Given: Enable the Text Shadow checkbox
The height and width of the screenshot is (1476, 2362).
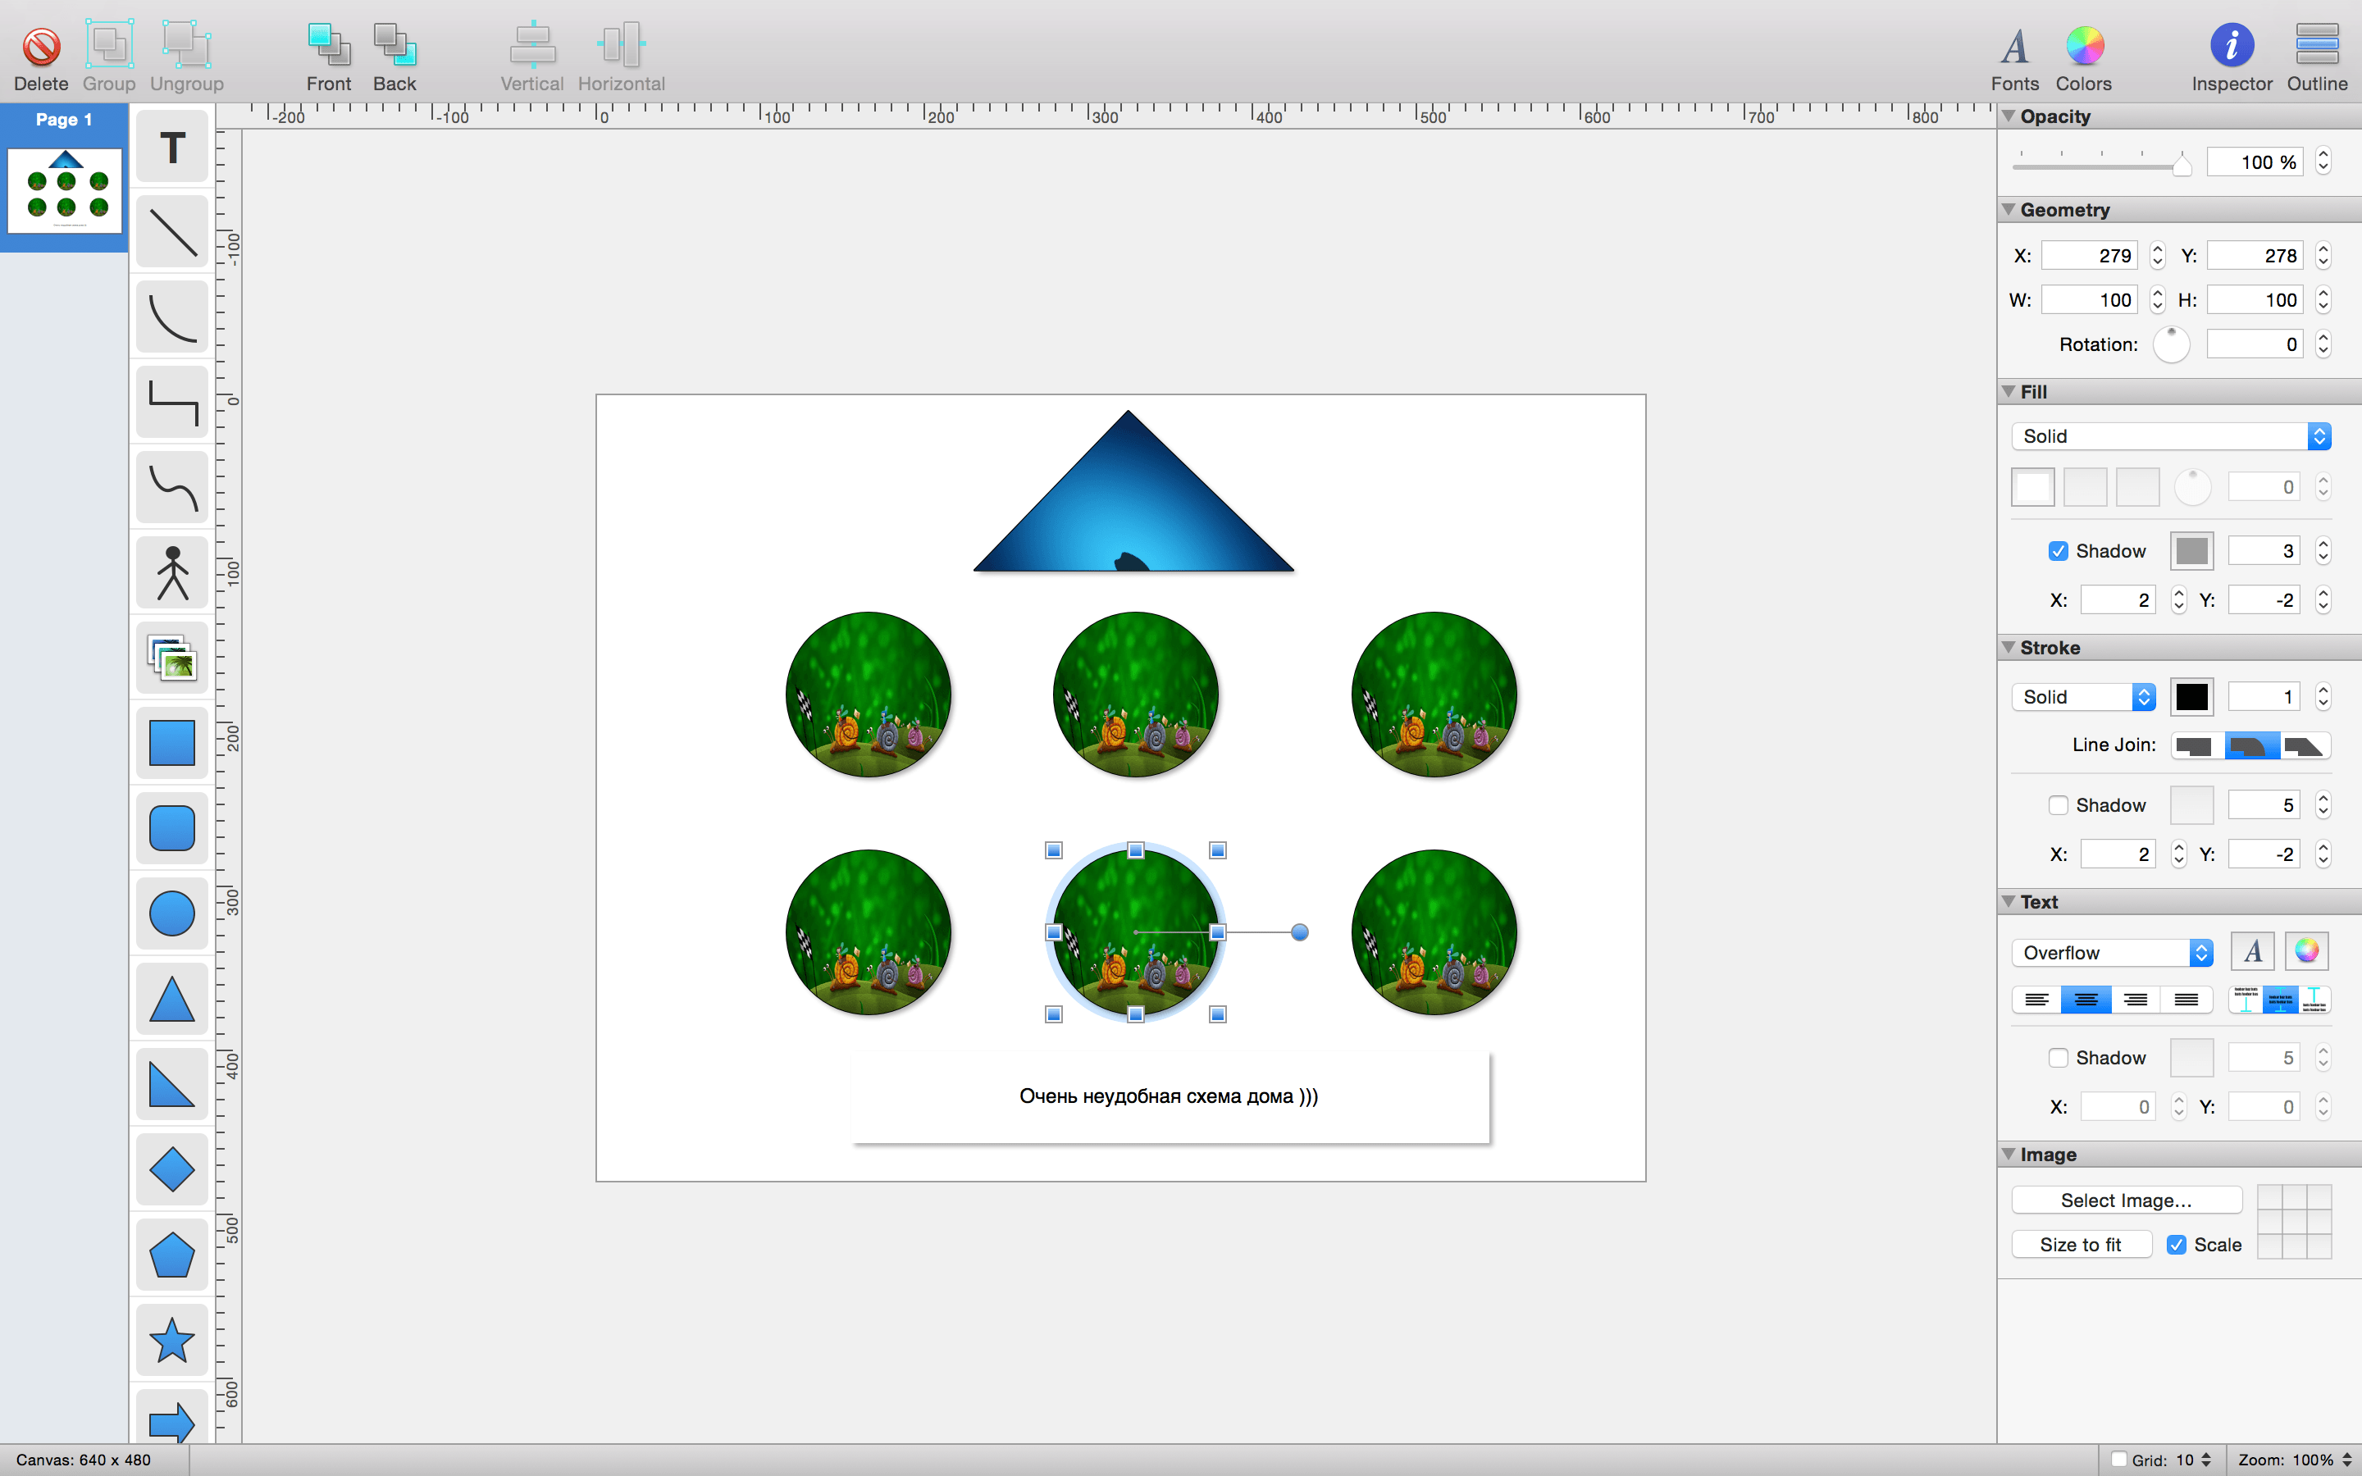Looking at the screenshot, I should tap(2059, 1058).
